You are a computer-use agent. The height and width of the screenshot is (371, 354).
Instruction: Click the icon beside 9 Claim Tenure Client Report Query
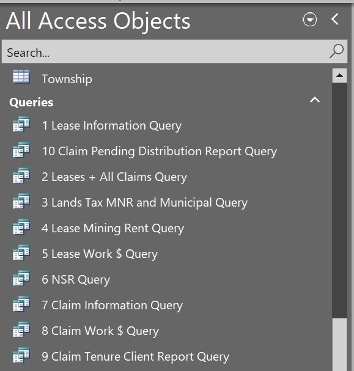21,355
